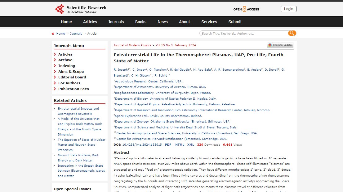This screenshot has width=343, height=192.
Task: Click the DOI 10.4236/jmp.2024.153015 link
Action: tap(142, 145)
